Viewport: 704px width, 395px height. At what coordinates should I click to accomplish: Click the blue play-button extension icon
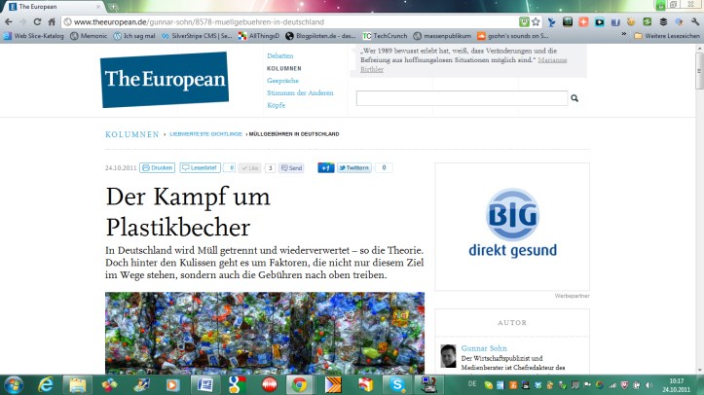click(x=600, y=21)
